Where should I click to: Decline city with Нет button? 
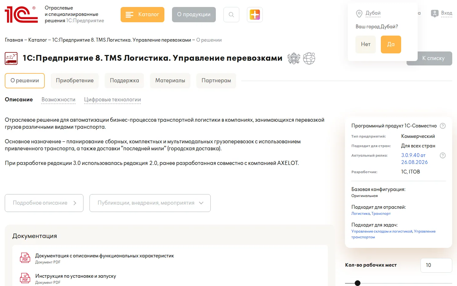coord(366,44)
